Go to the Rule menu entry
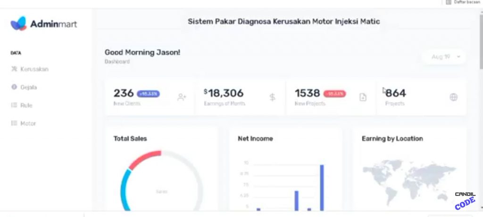Image resolution: width=483 pixels, height=217 pixels. coord(26,105)
